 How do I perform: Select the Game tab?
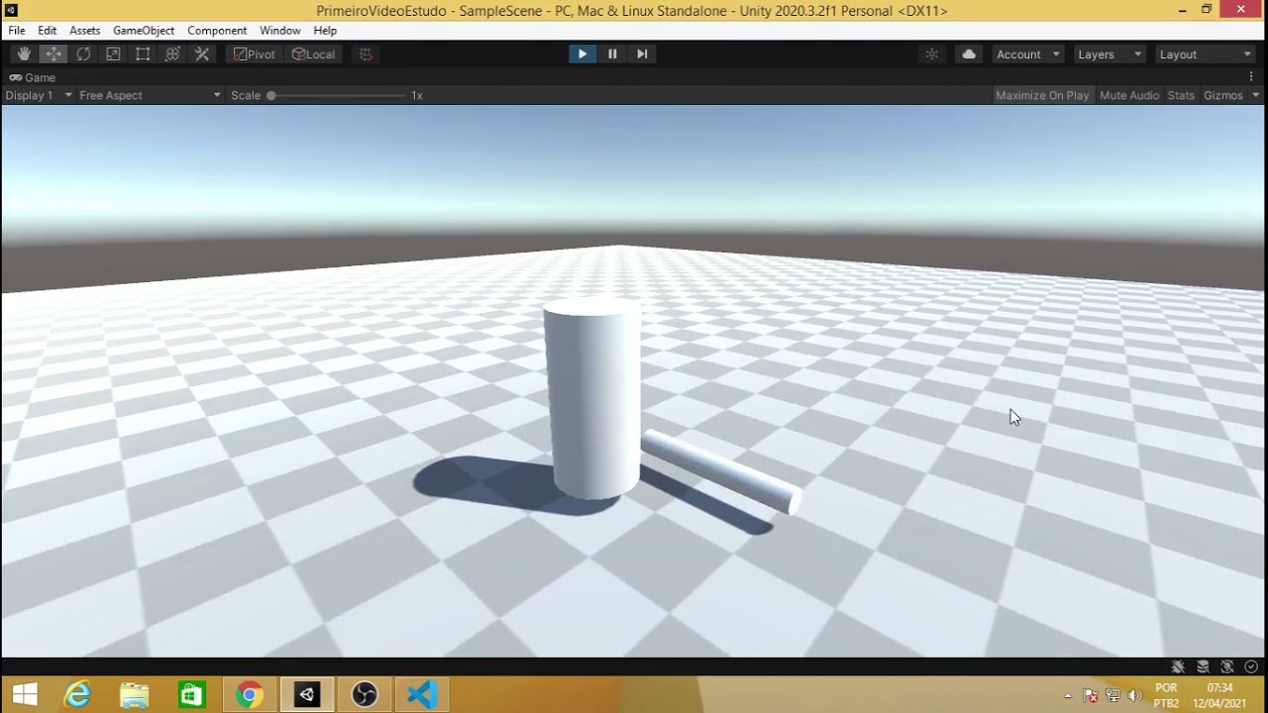pyautogui.click(x=33, y=77)
